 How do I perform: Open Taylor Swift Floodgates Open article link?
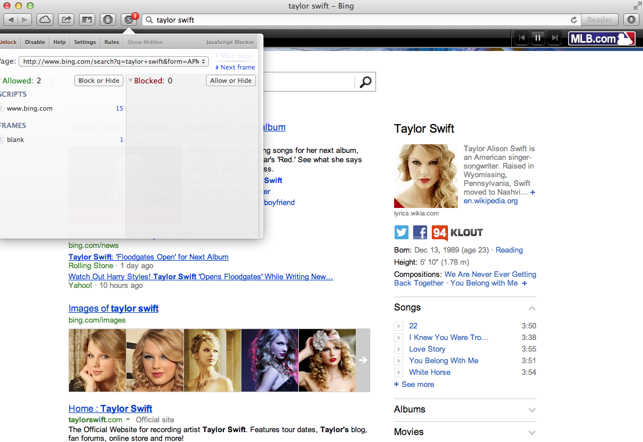click(149, 257)
